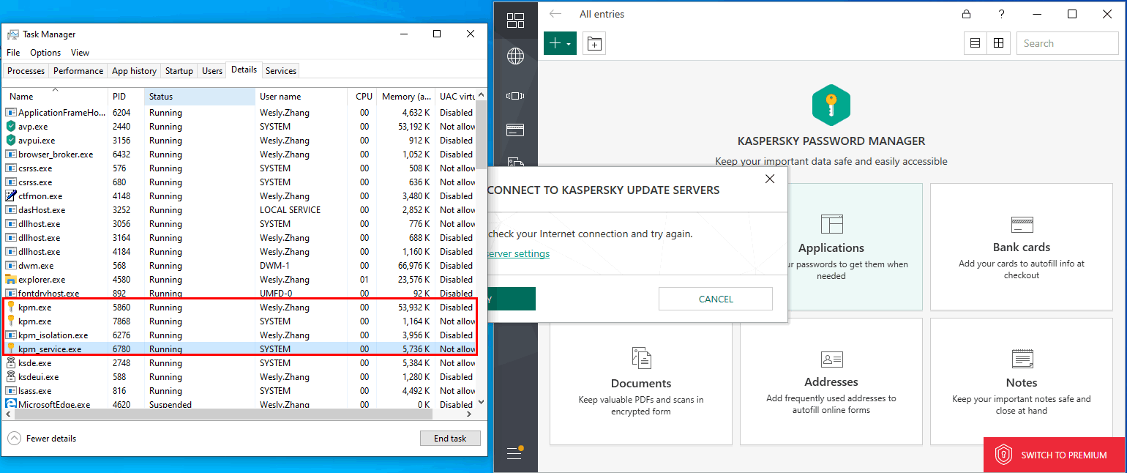Select the kpm_isolation.exe process icon
1127x473 pixels.
pos(11,335)
